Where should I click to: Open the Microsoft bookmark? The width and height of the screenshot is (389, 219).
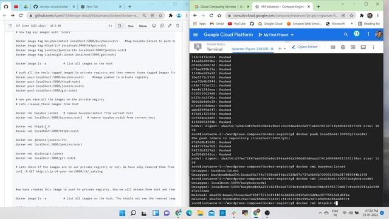tap(335, 24)
